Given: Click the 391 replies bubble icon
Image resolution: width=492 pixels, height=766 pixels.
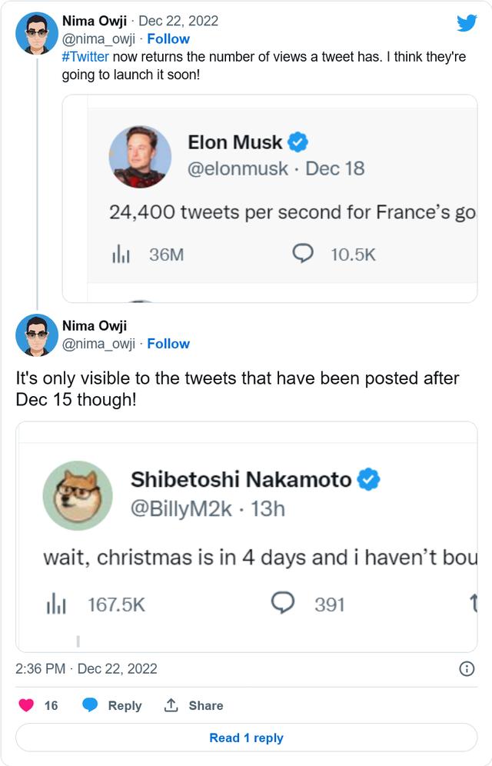Looking at the screenshot, I should (x=284, y=604).
